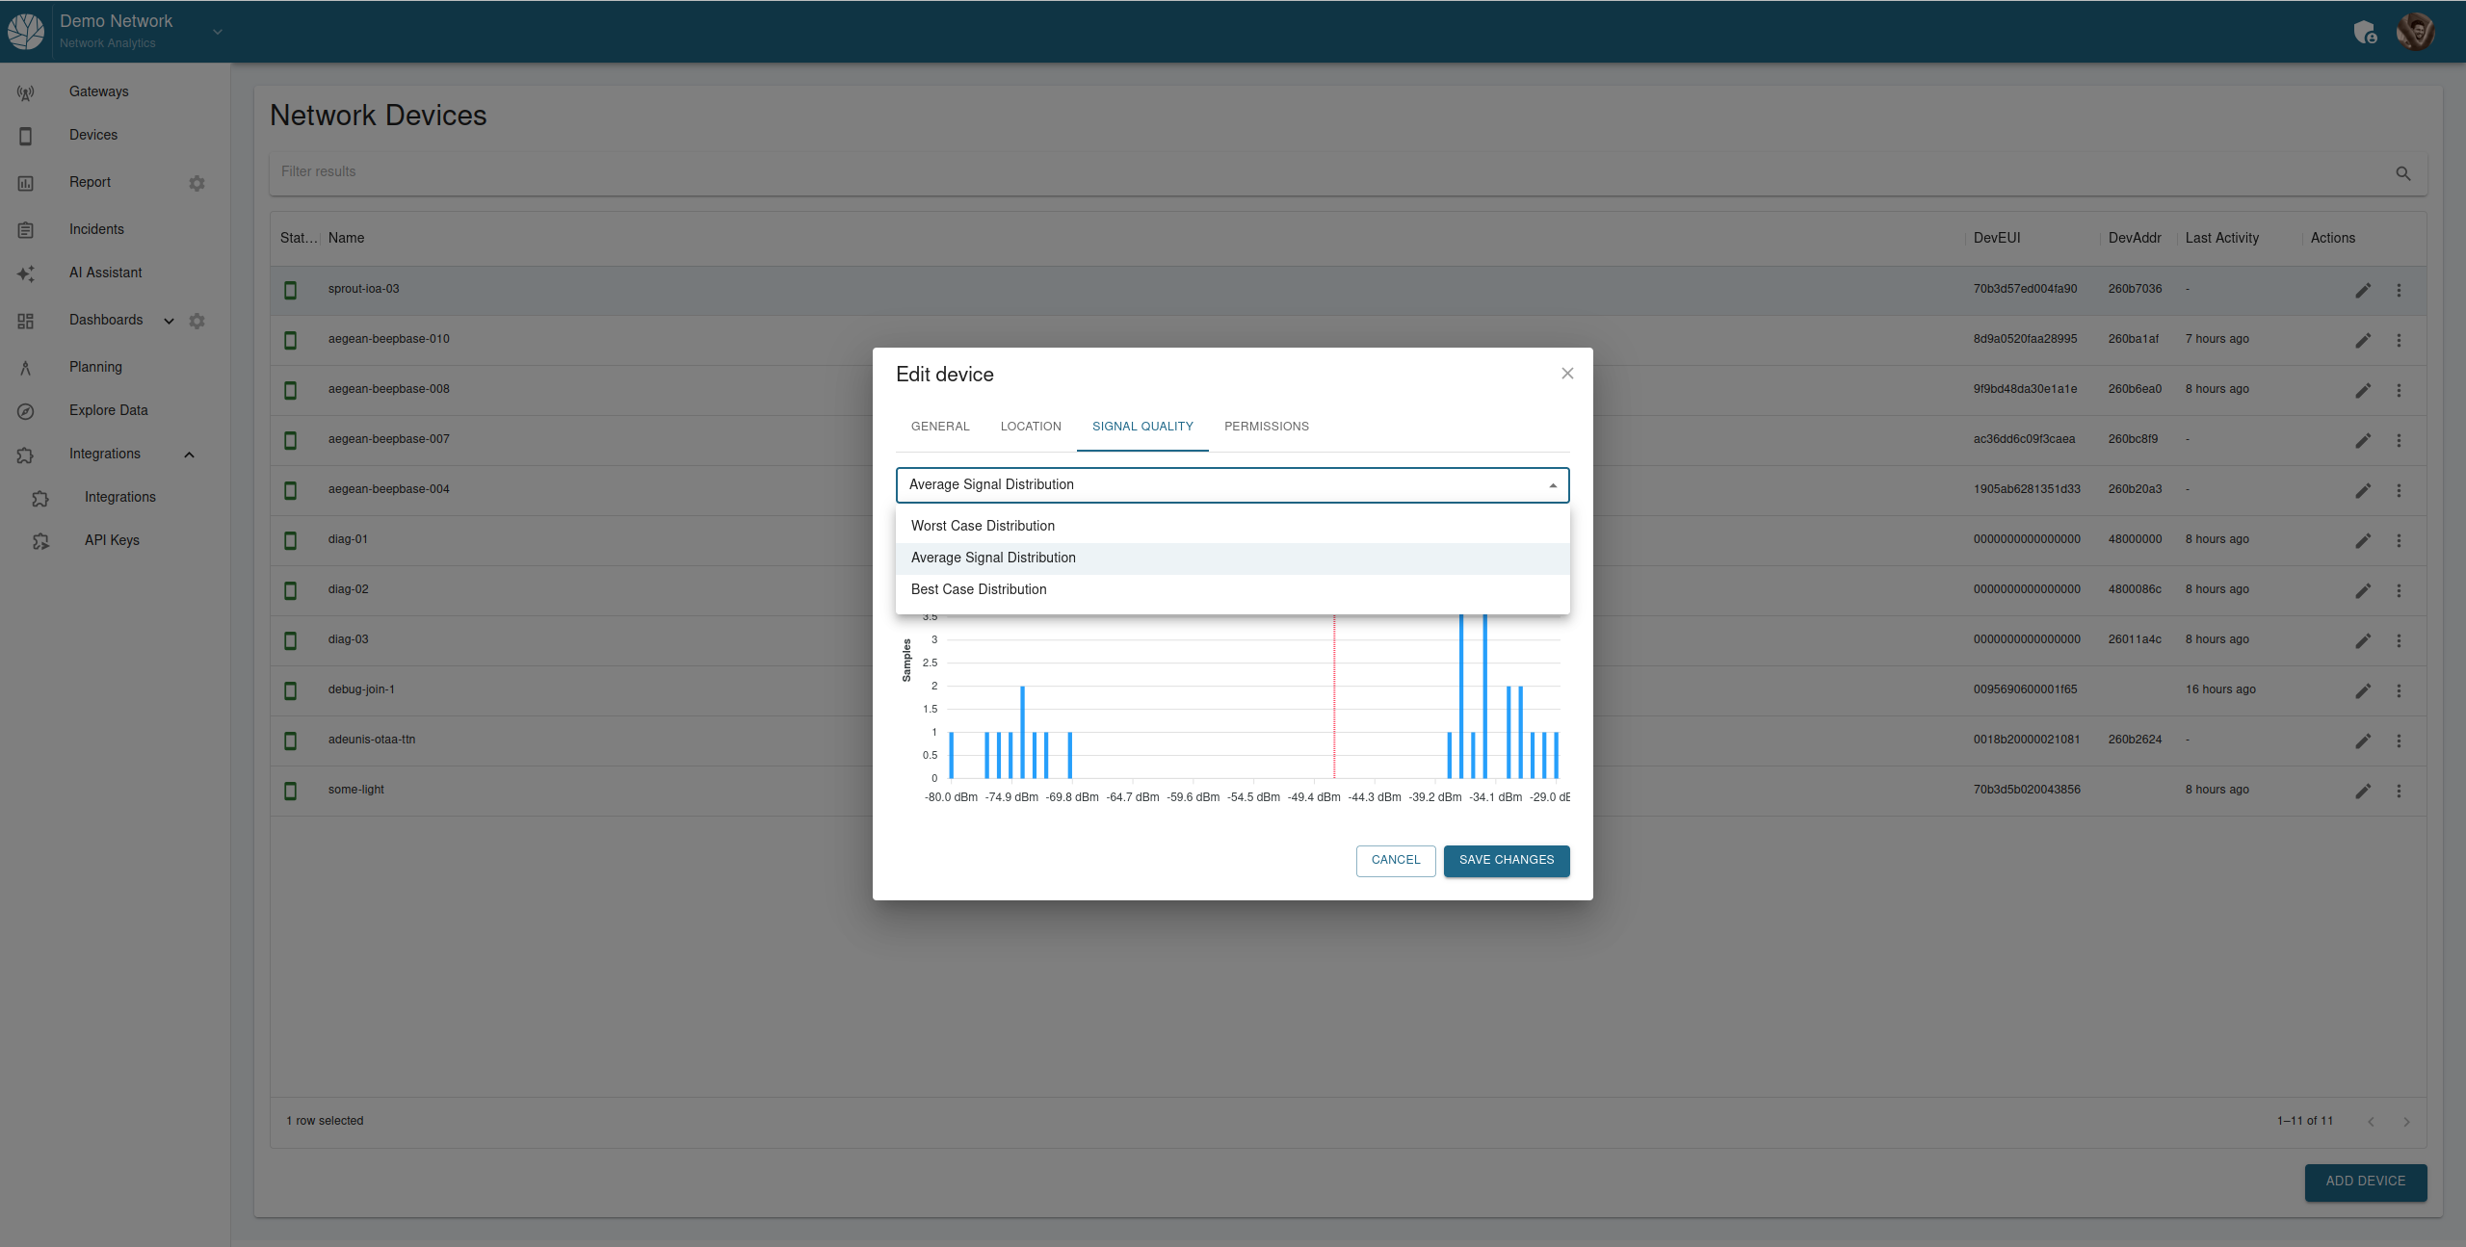Select Best Case Distribution option
This screenshot has width=2466, height=1247.
(979, 589)
